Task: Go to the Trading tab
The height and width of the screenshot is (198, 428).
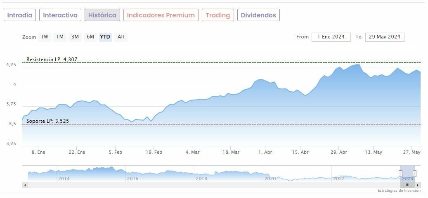Action: 218,15
